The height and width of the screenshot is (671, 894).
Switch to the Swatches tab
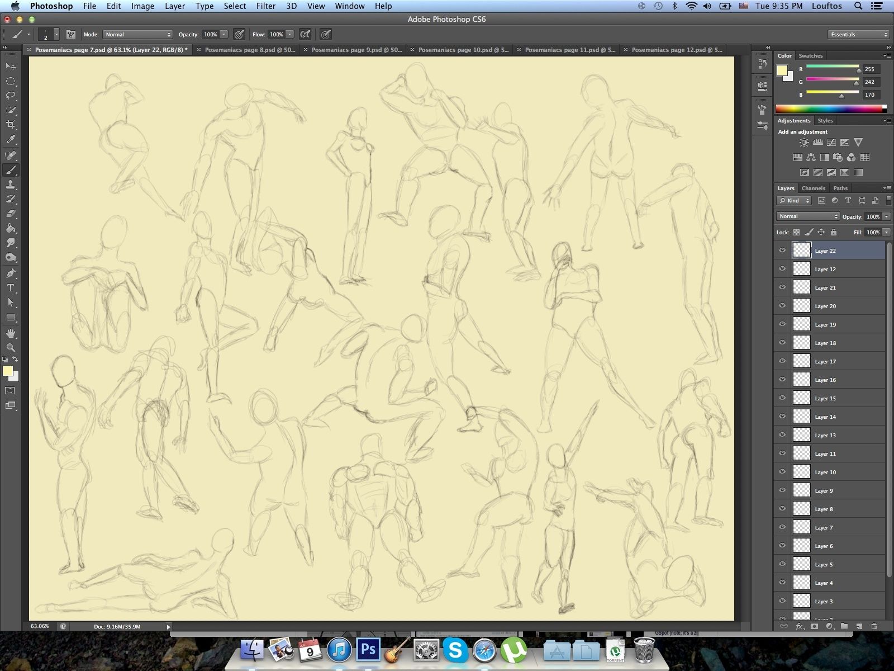click(x=810, y=56)
